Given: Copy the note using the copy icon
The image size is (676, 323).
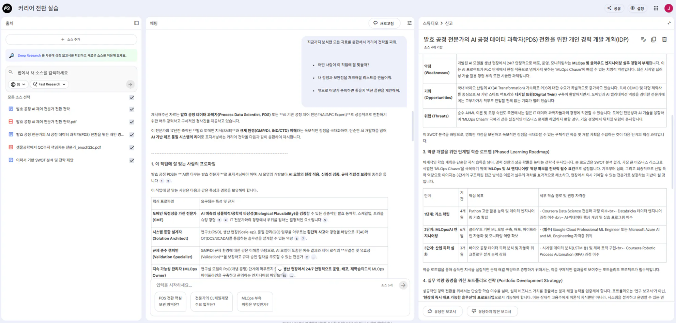Looking at the screenshot, I should 654,40.
